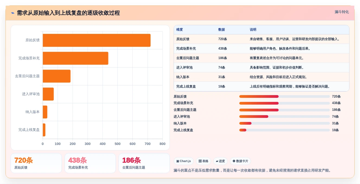Click the 18条 value beside progress bar
360x184 pixels.
point(335,130)
